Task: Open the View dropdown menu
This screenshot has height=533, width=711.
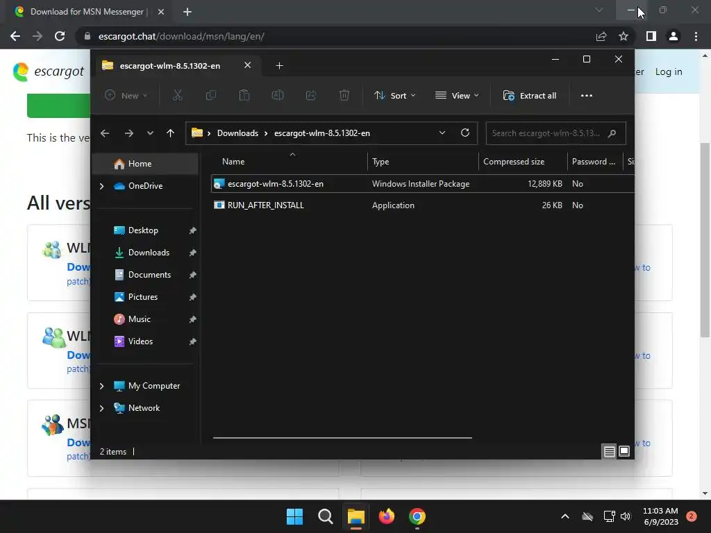Action: [x=457, y=96]
